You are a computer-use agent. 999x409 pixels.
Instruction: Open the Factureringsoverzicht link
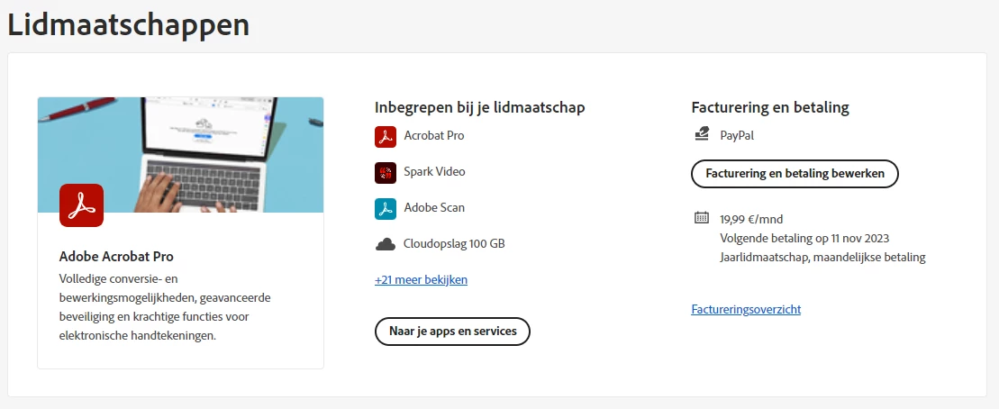coord(746,310)
